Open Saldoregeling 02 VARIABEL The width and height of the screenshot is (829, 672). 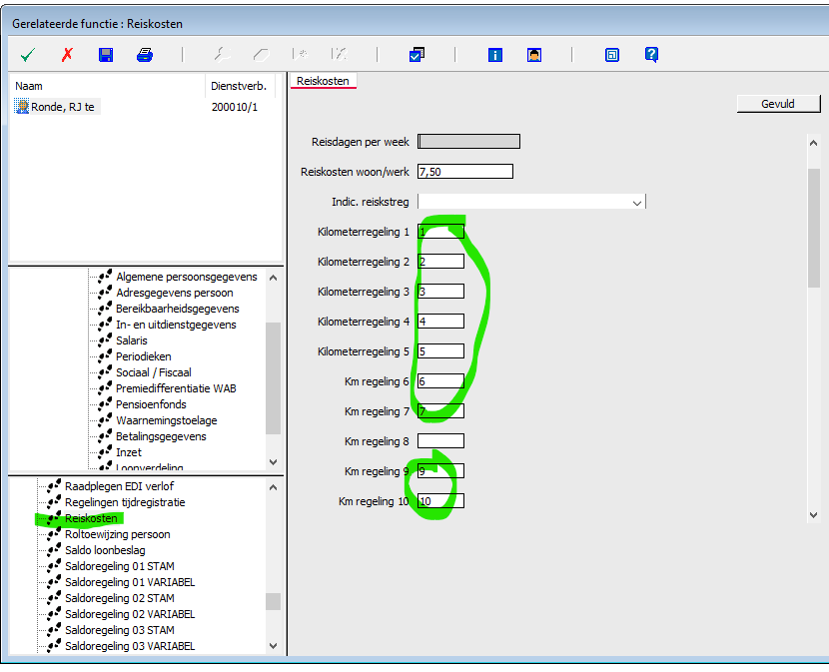130,614
